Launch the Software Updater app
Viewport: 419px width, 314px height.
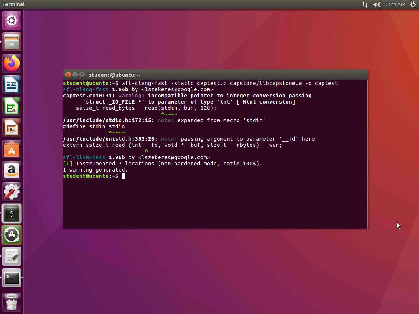[12, 235]
